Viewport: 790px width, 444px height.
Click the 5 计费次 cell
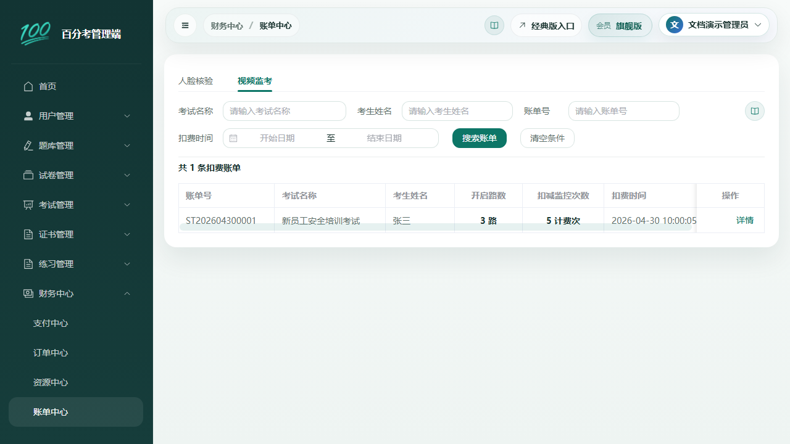pyautogui.click(x=563, y=220)
